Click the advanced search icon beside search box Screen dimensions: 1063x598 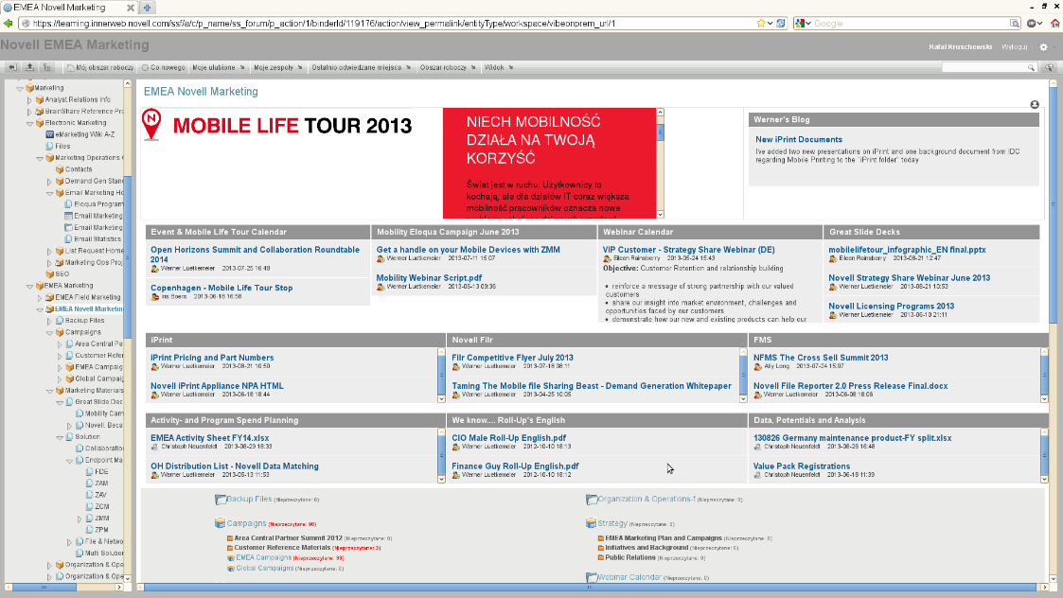tap(1049, 67)
